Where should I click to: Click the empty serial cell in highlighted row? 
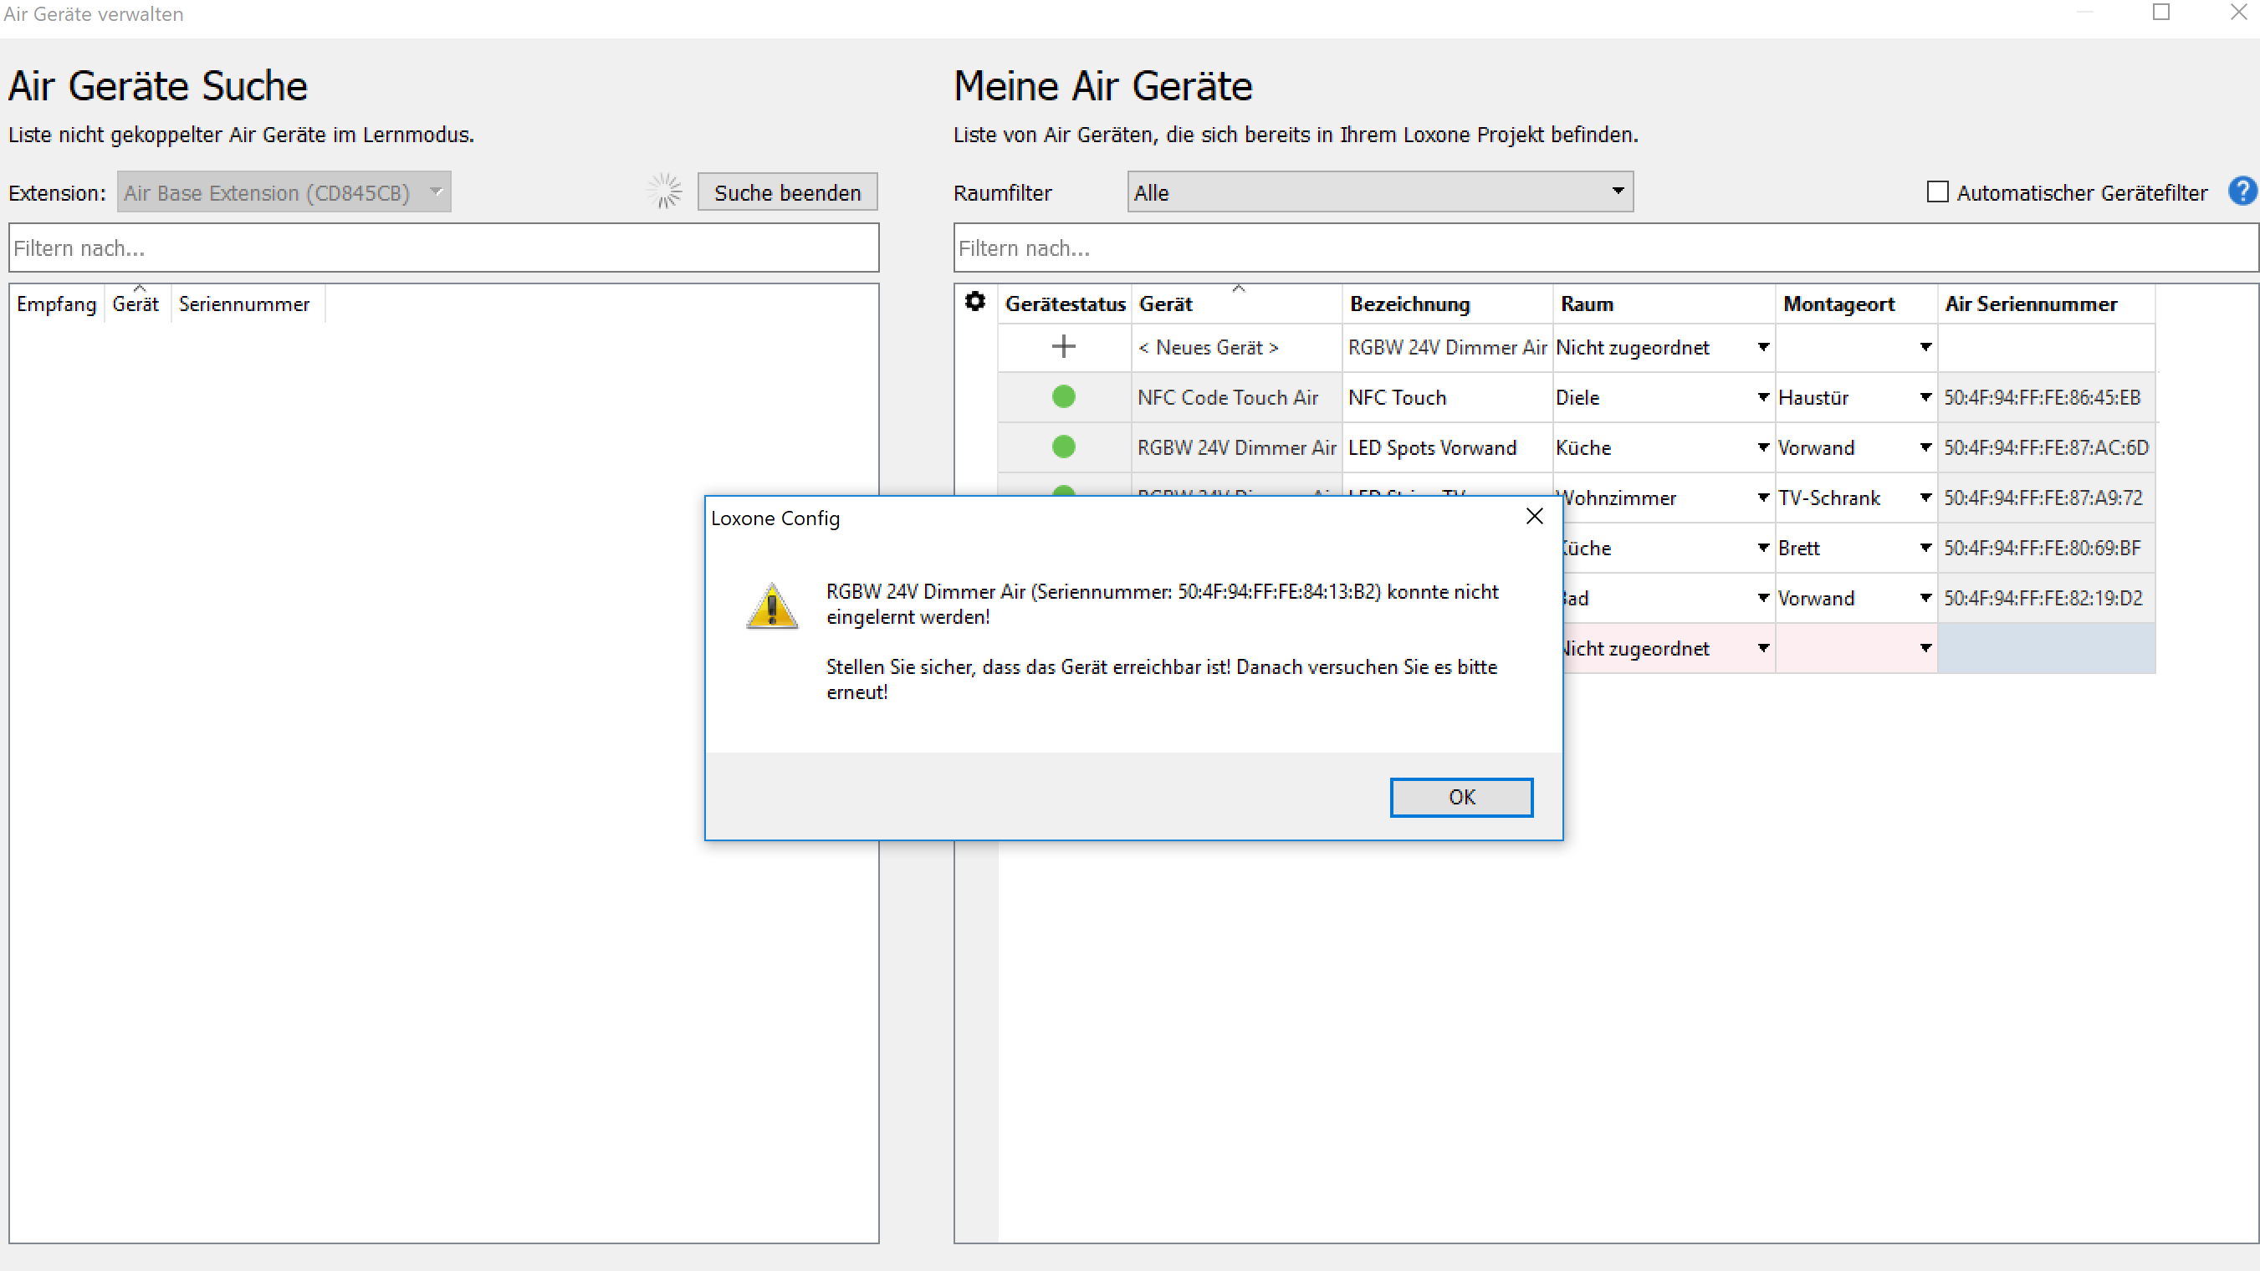point(2047,647)
